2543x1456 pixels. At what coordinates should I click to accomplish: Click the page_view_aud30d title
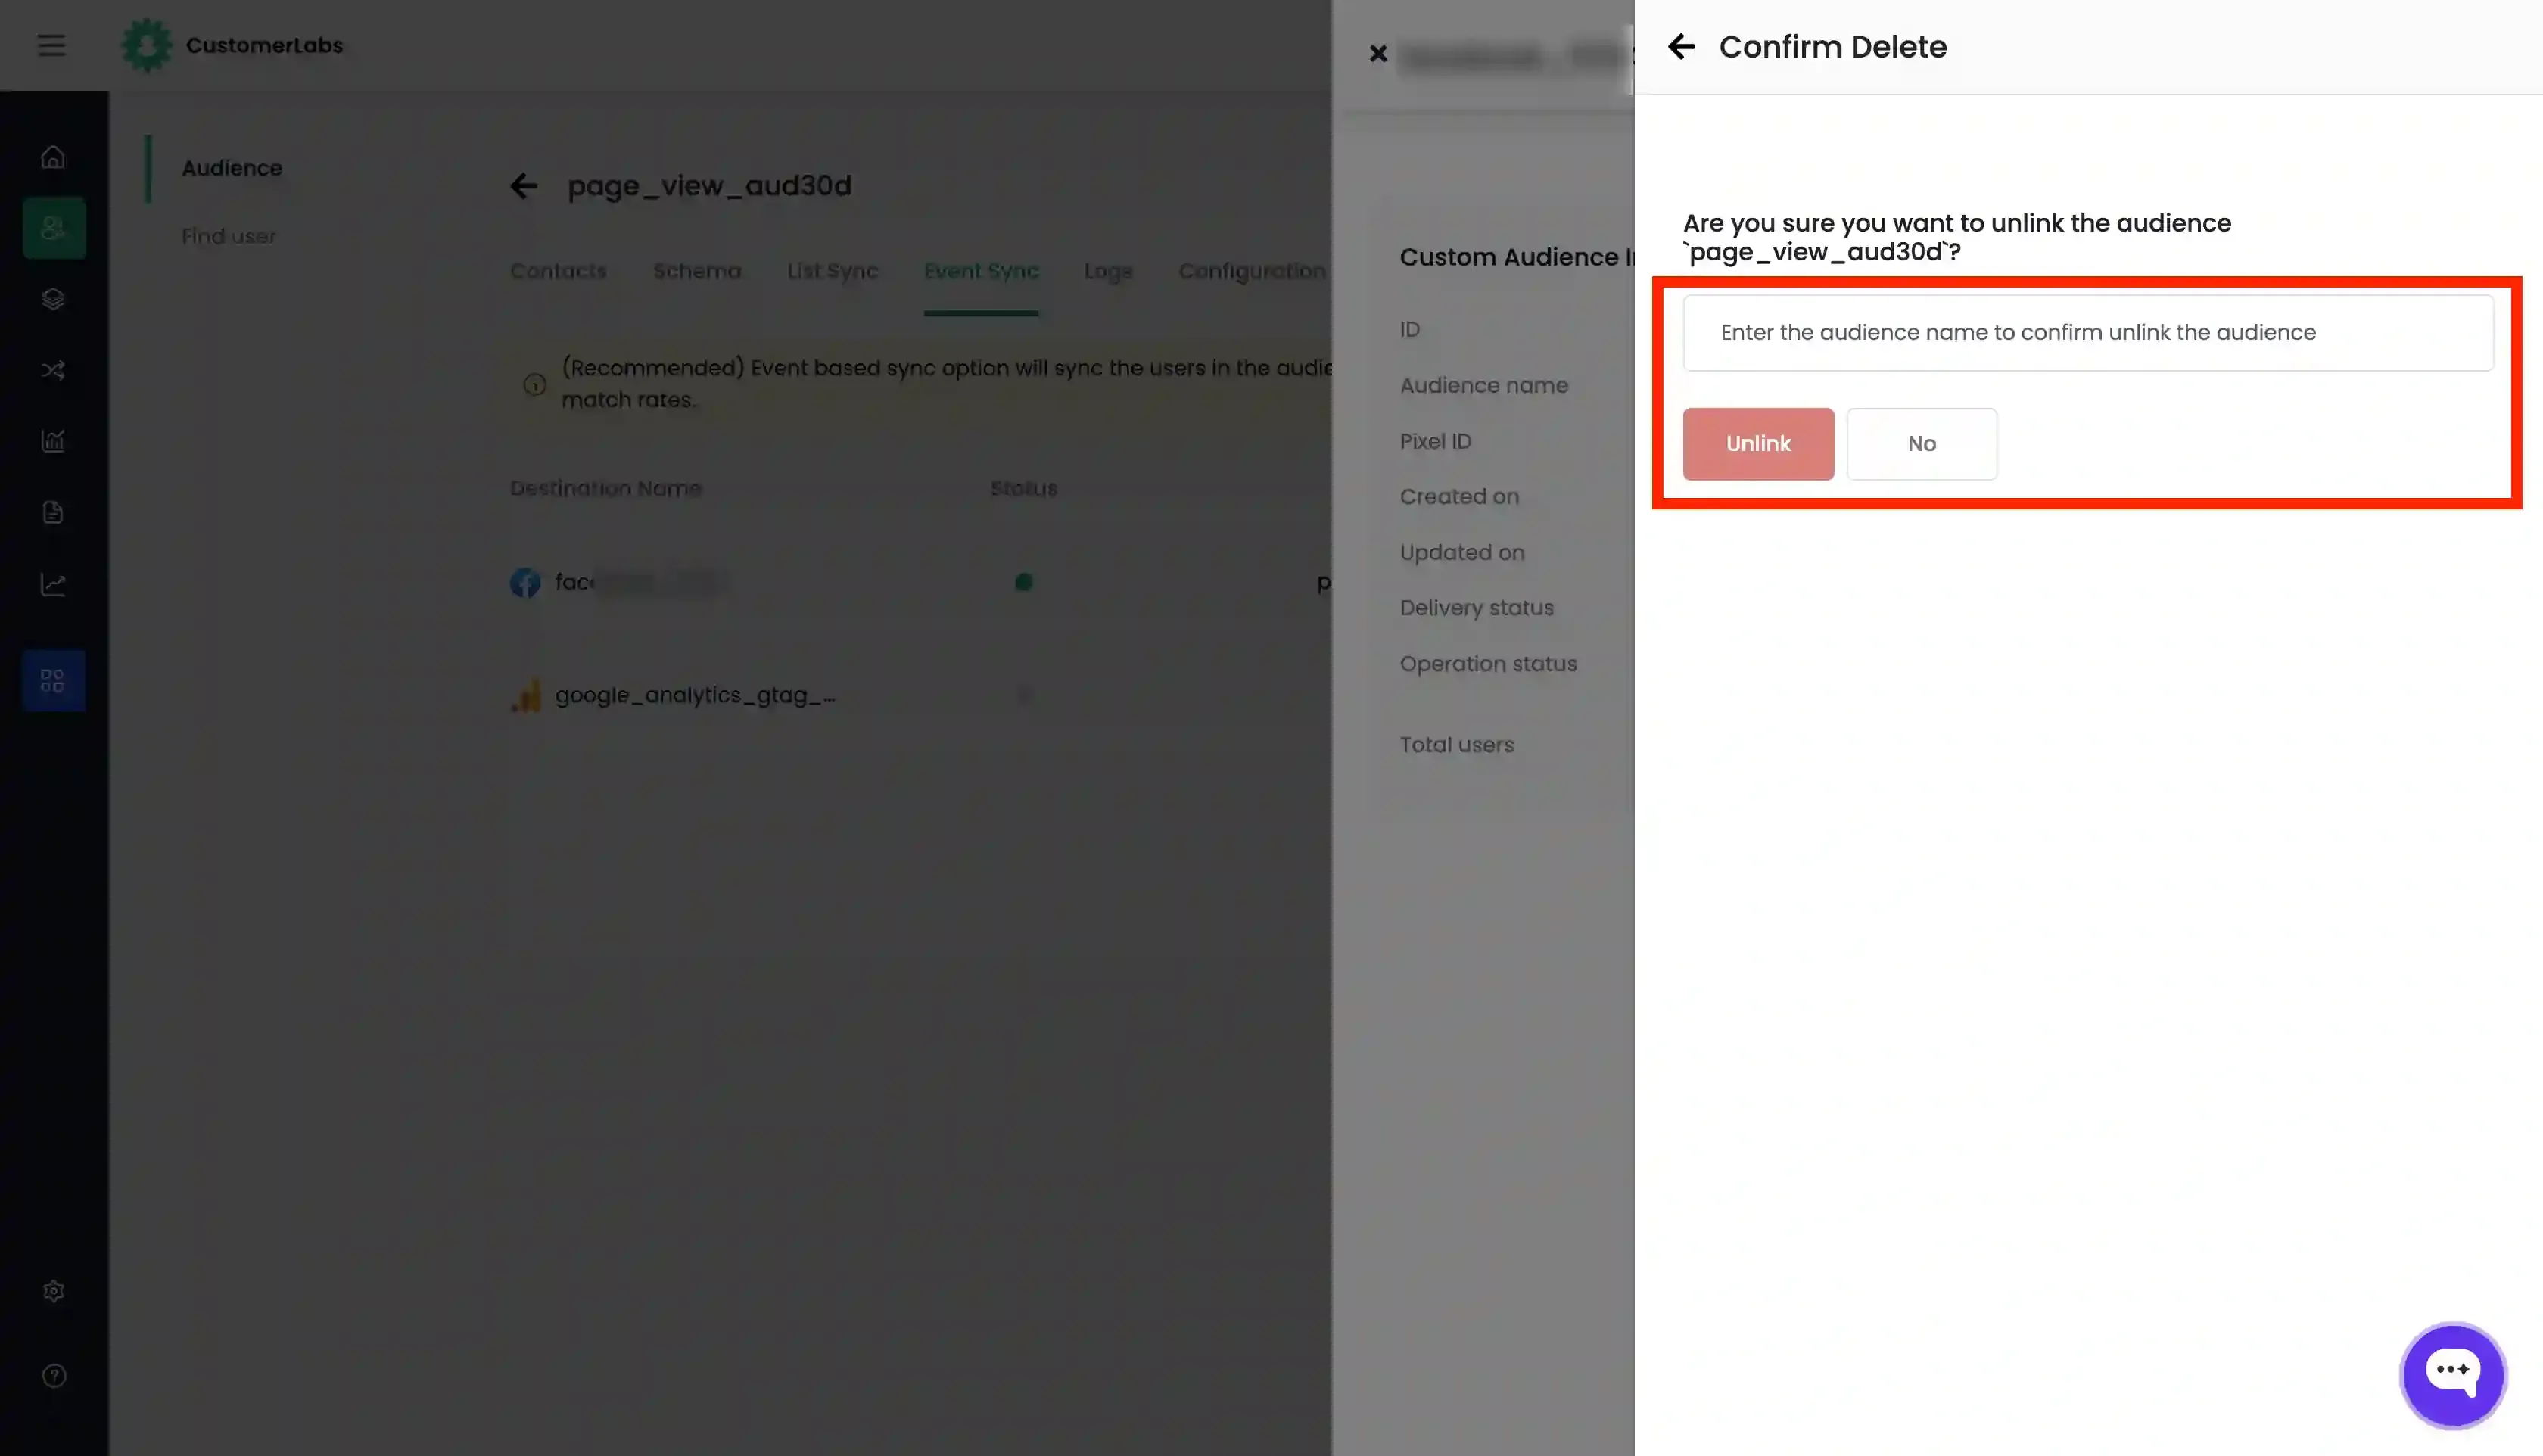coord(709,186)
